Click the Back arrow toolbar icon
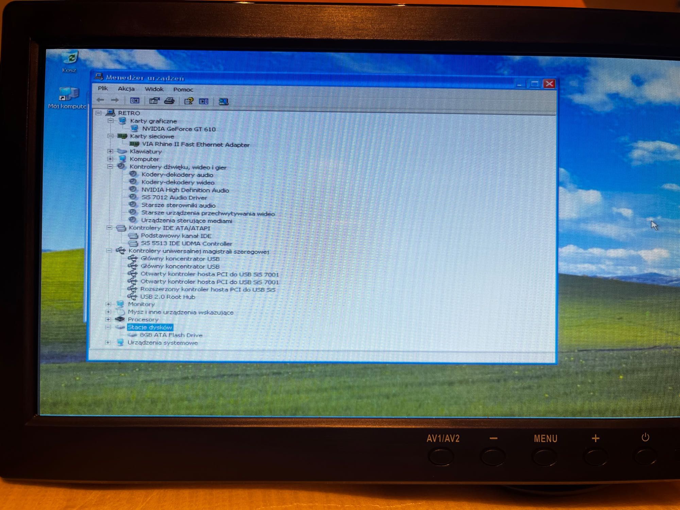 [x=100, y=100]
